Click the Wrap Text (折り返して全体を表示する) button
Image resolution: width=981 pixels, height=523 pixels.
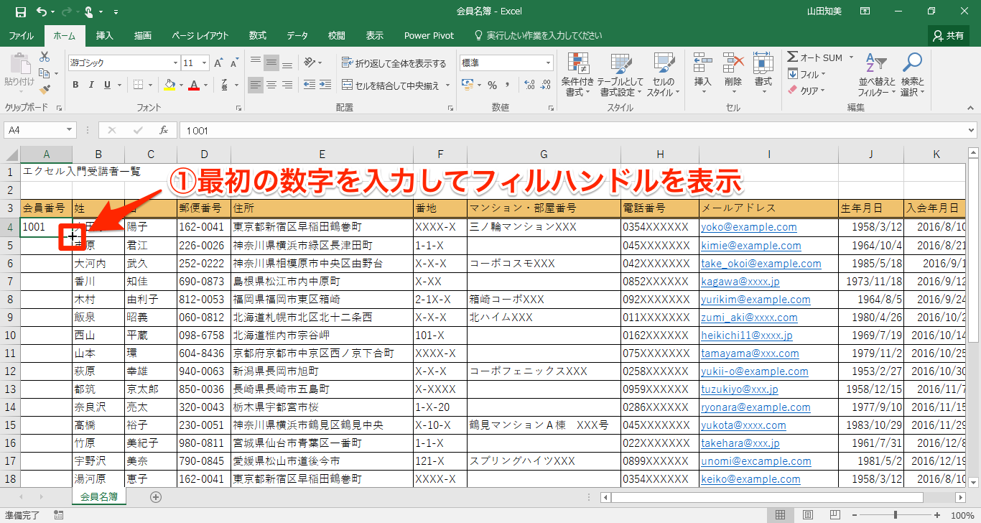[x=394, y=63]
